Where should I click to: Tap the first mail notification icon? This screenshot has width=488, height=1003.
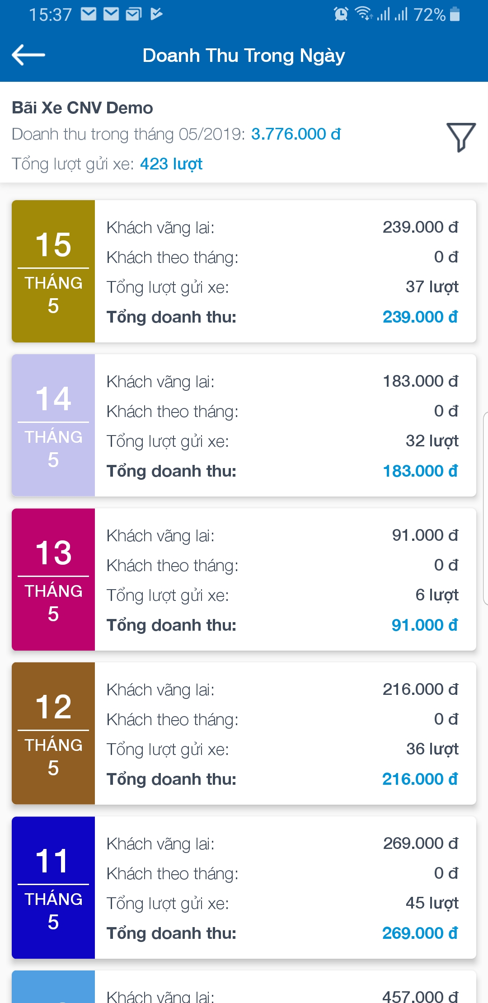pos(89,14)
